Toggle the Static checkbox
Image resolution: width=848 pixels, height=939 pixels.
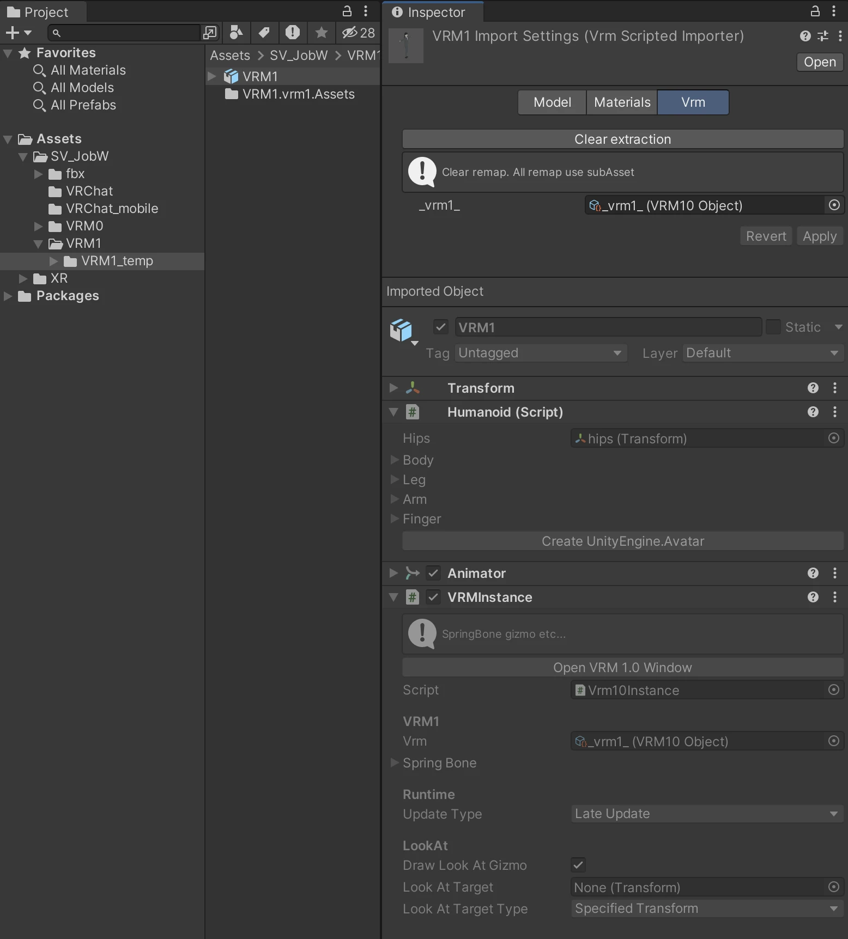(773, 327)
